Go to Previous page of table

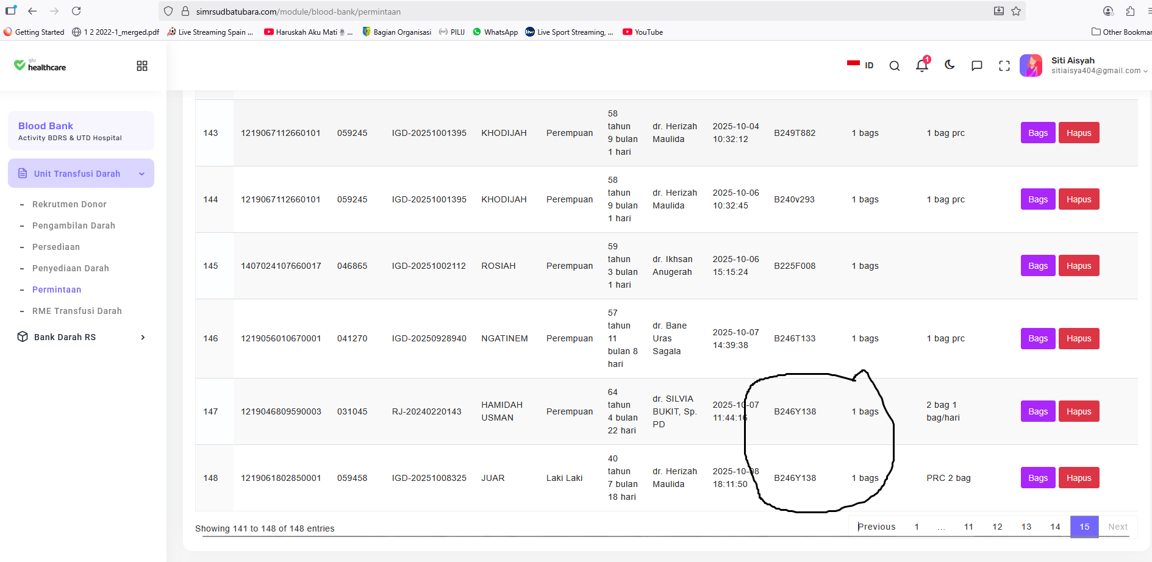pyautogui.click(x=876, y=527)
